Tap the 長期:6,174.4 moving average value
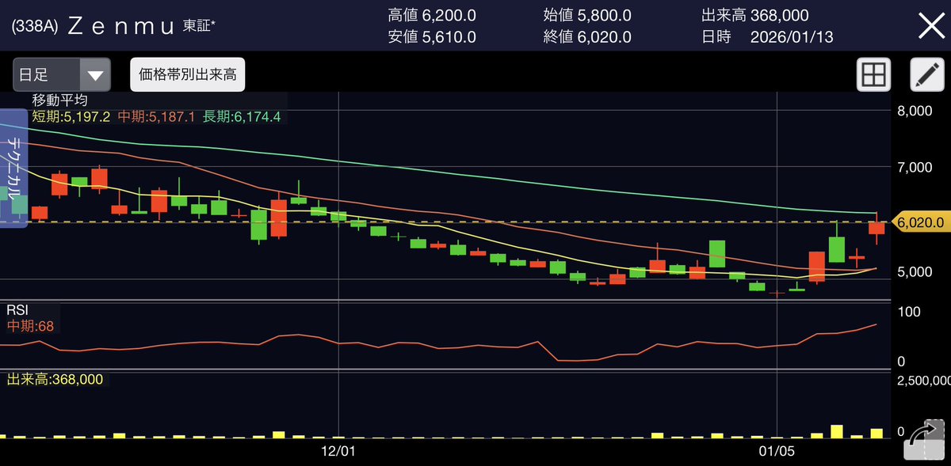 (241, 116)
